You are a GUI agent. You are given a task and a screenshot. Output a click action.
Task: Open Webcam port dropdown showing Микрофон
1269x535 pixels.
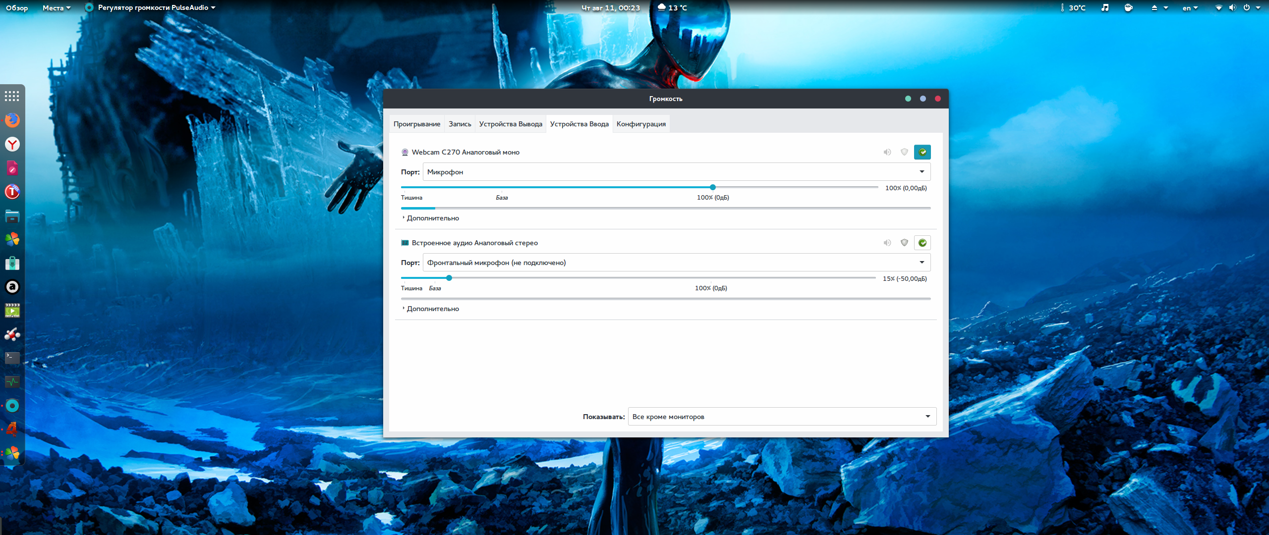coord(676,172)
